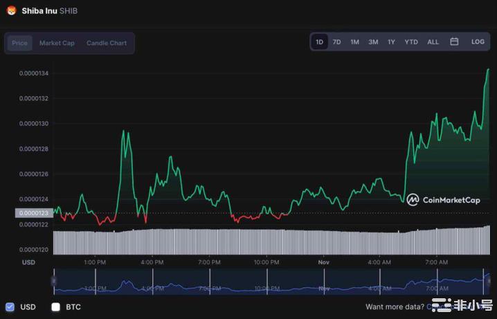The width and height of the screenshot is (497, 319).
Task: Select the 1D time range
Action: tap(319, 42)
